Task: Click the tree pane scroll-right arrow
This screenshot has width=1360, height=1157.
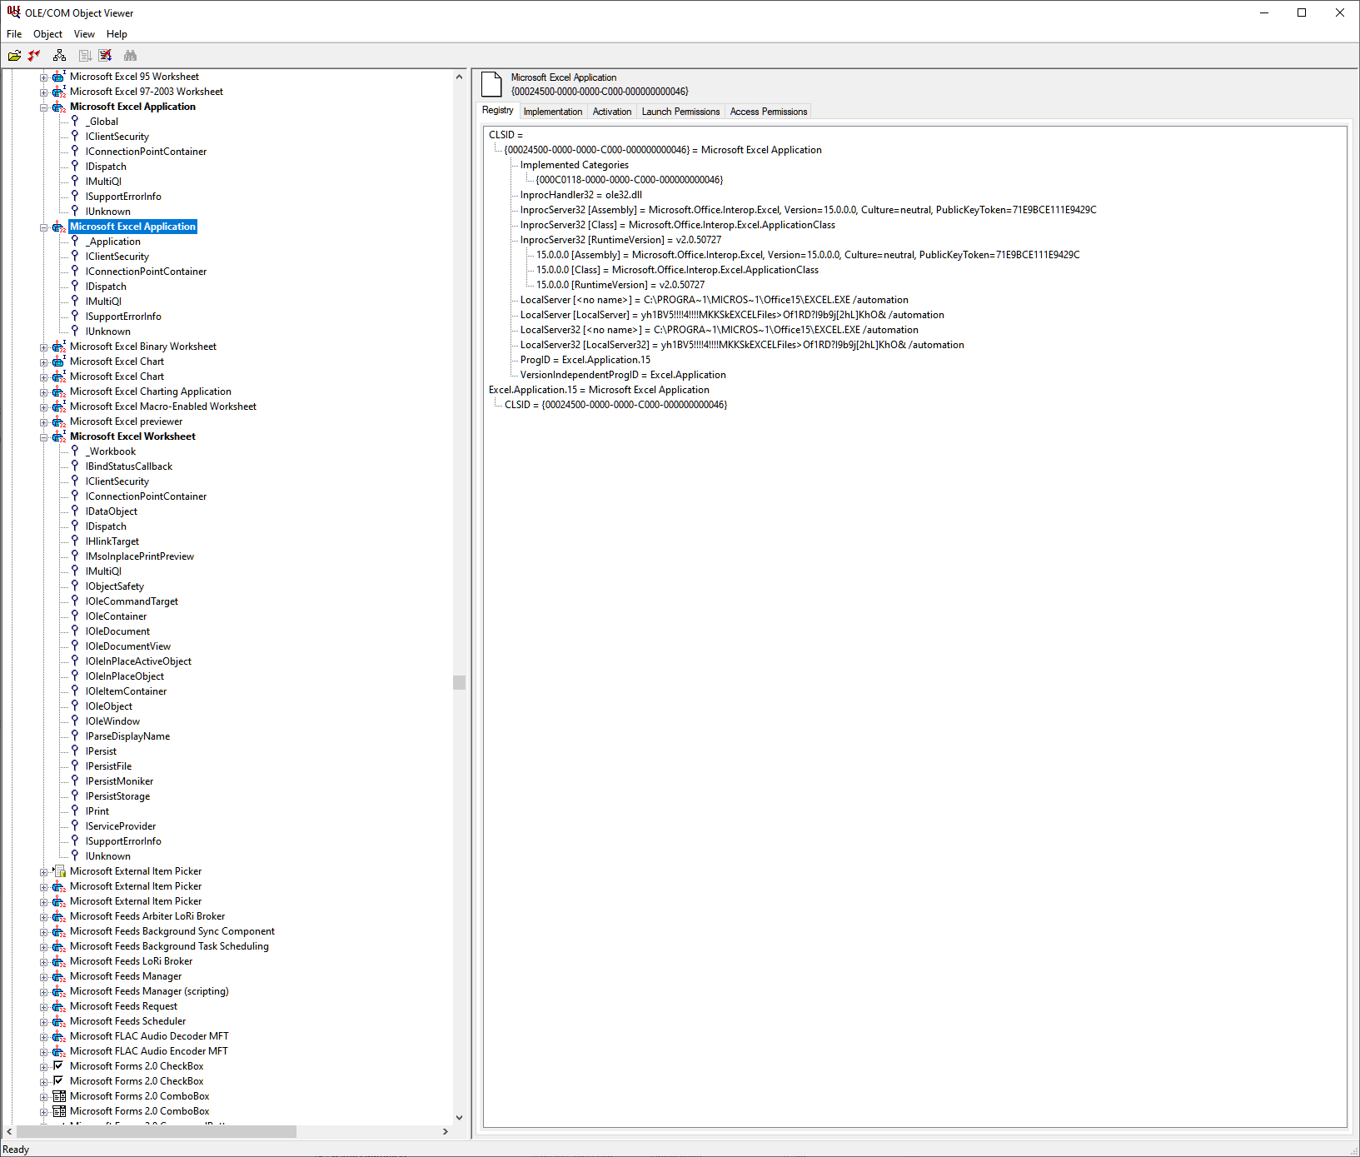Action: (x=446, y=1131)
